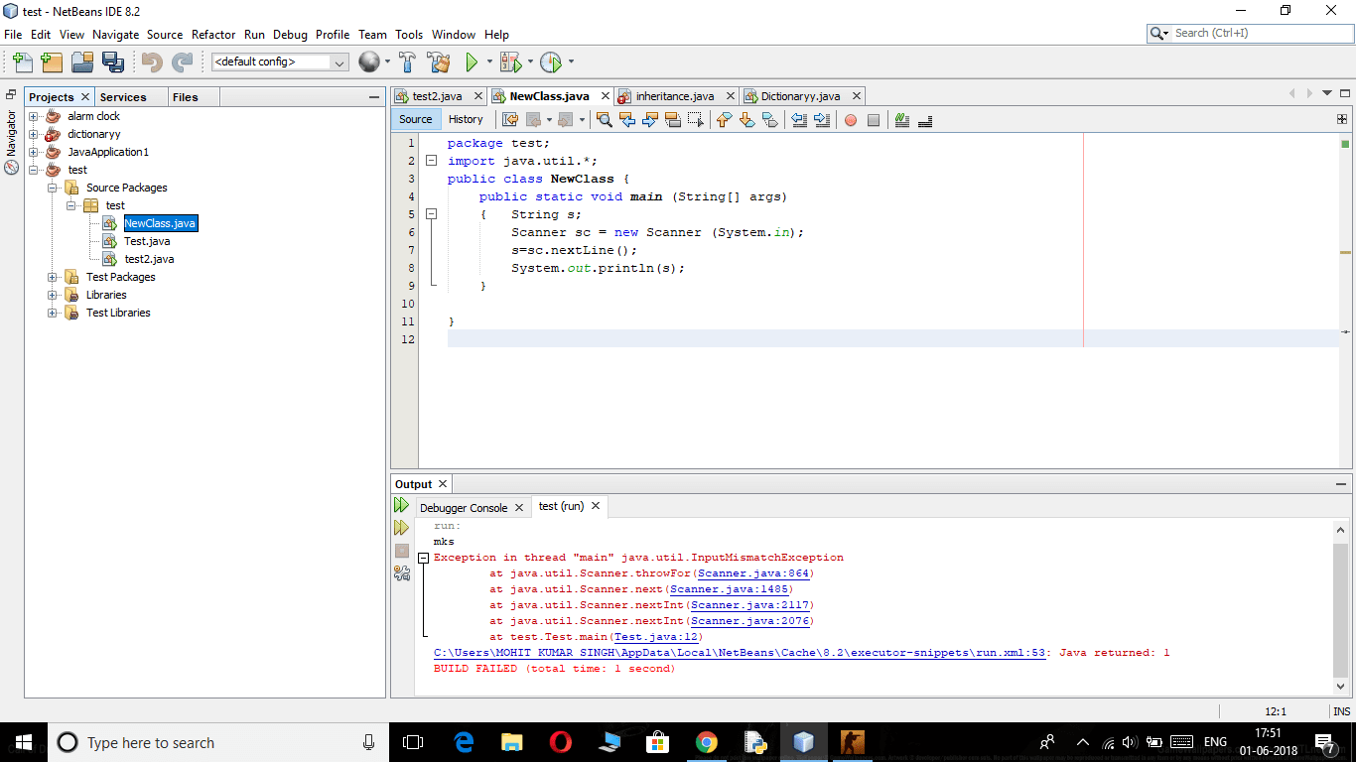The height and width of the screenshot is (762, 1356).
Task: Collapse the exception stack trace fold
Action: tap(424, 558)
